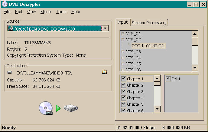The image size is (208, 132).
Task: Uncheck the Cell 1 checkbox
Action: 168,79
